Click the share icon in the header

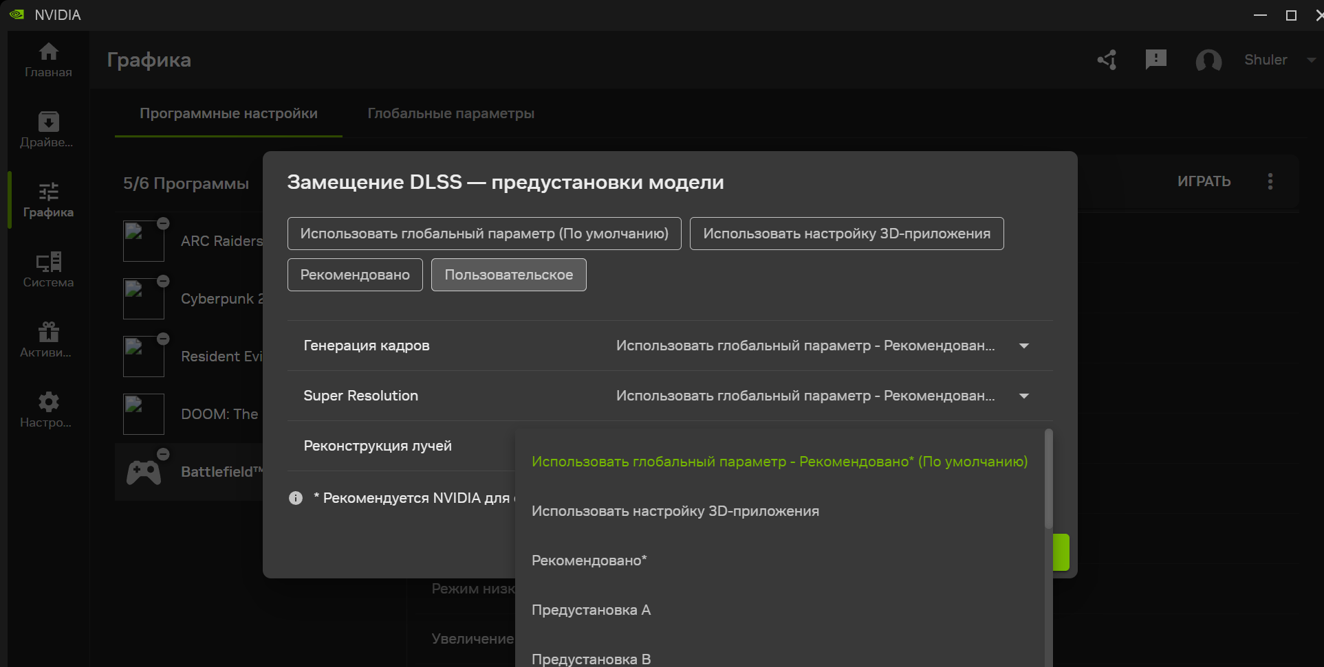[x=1106, y=60]
